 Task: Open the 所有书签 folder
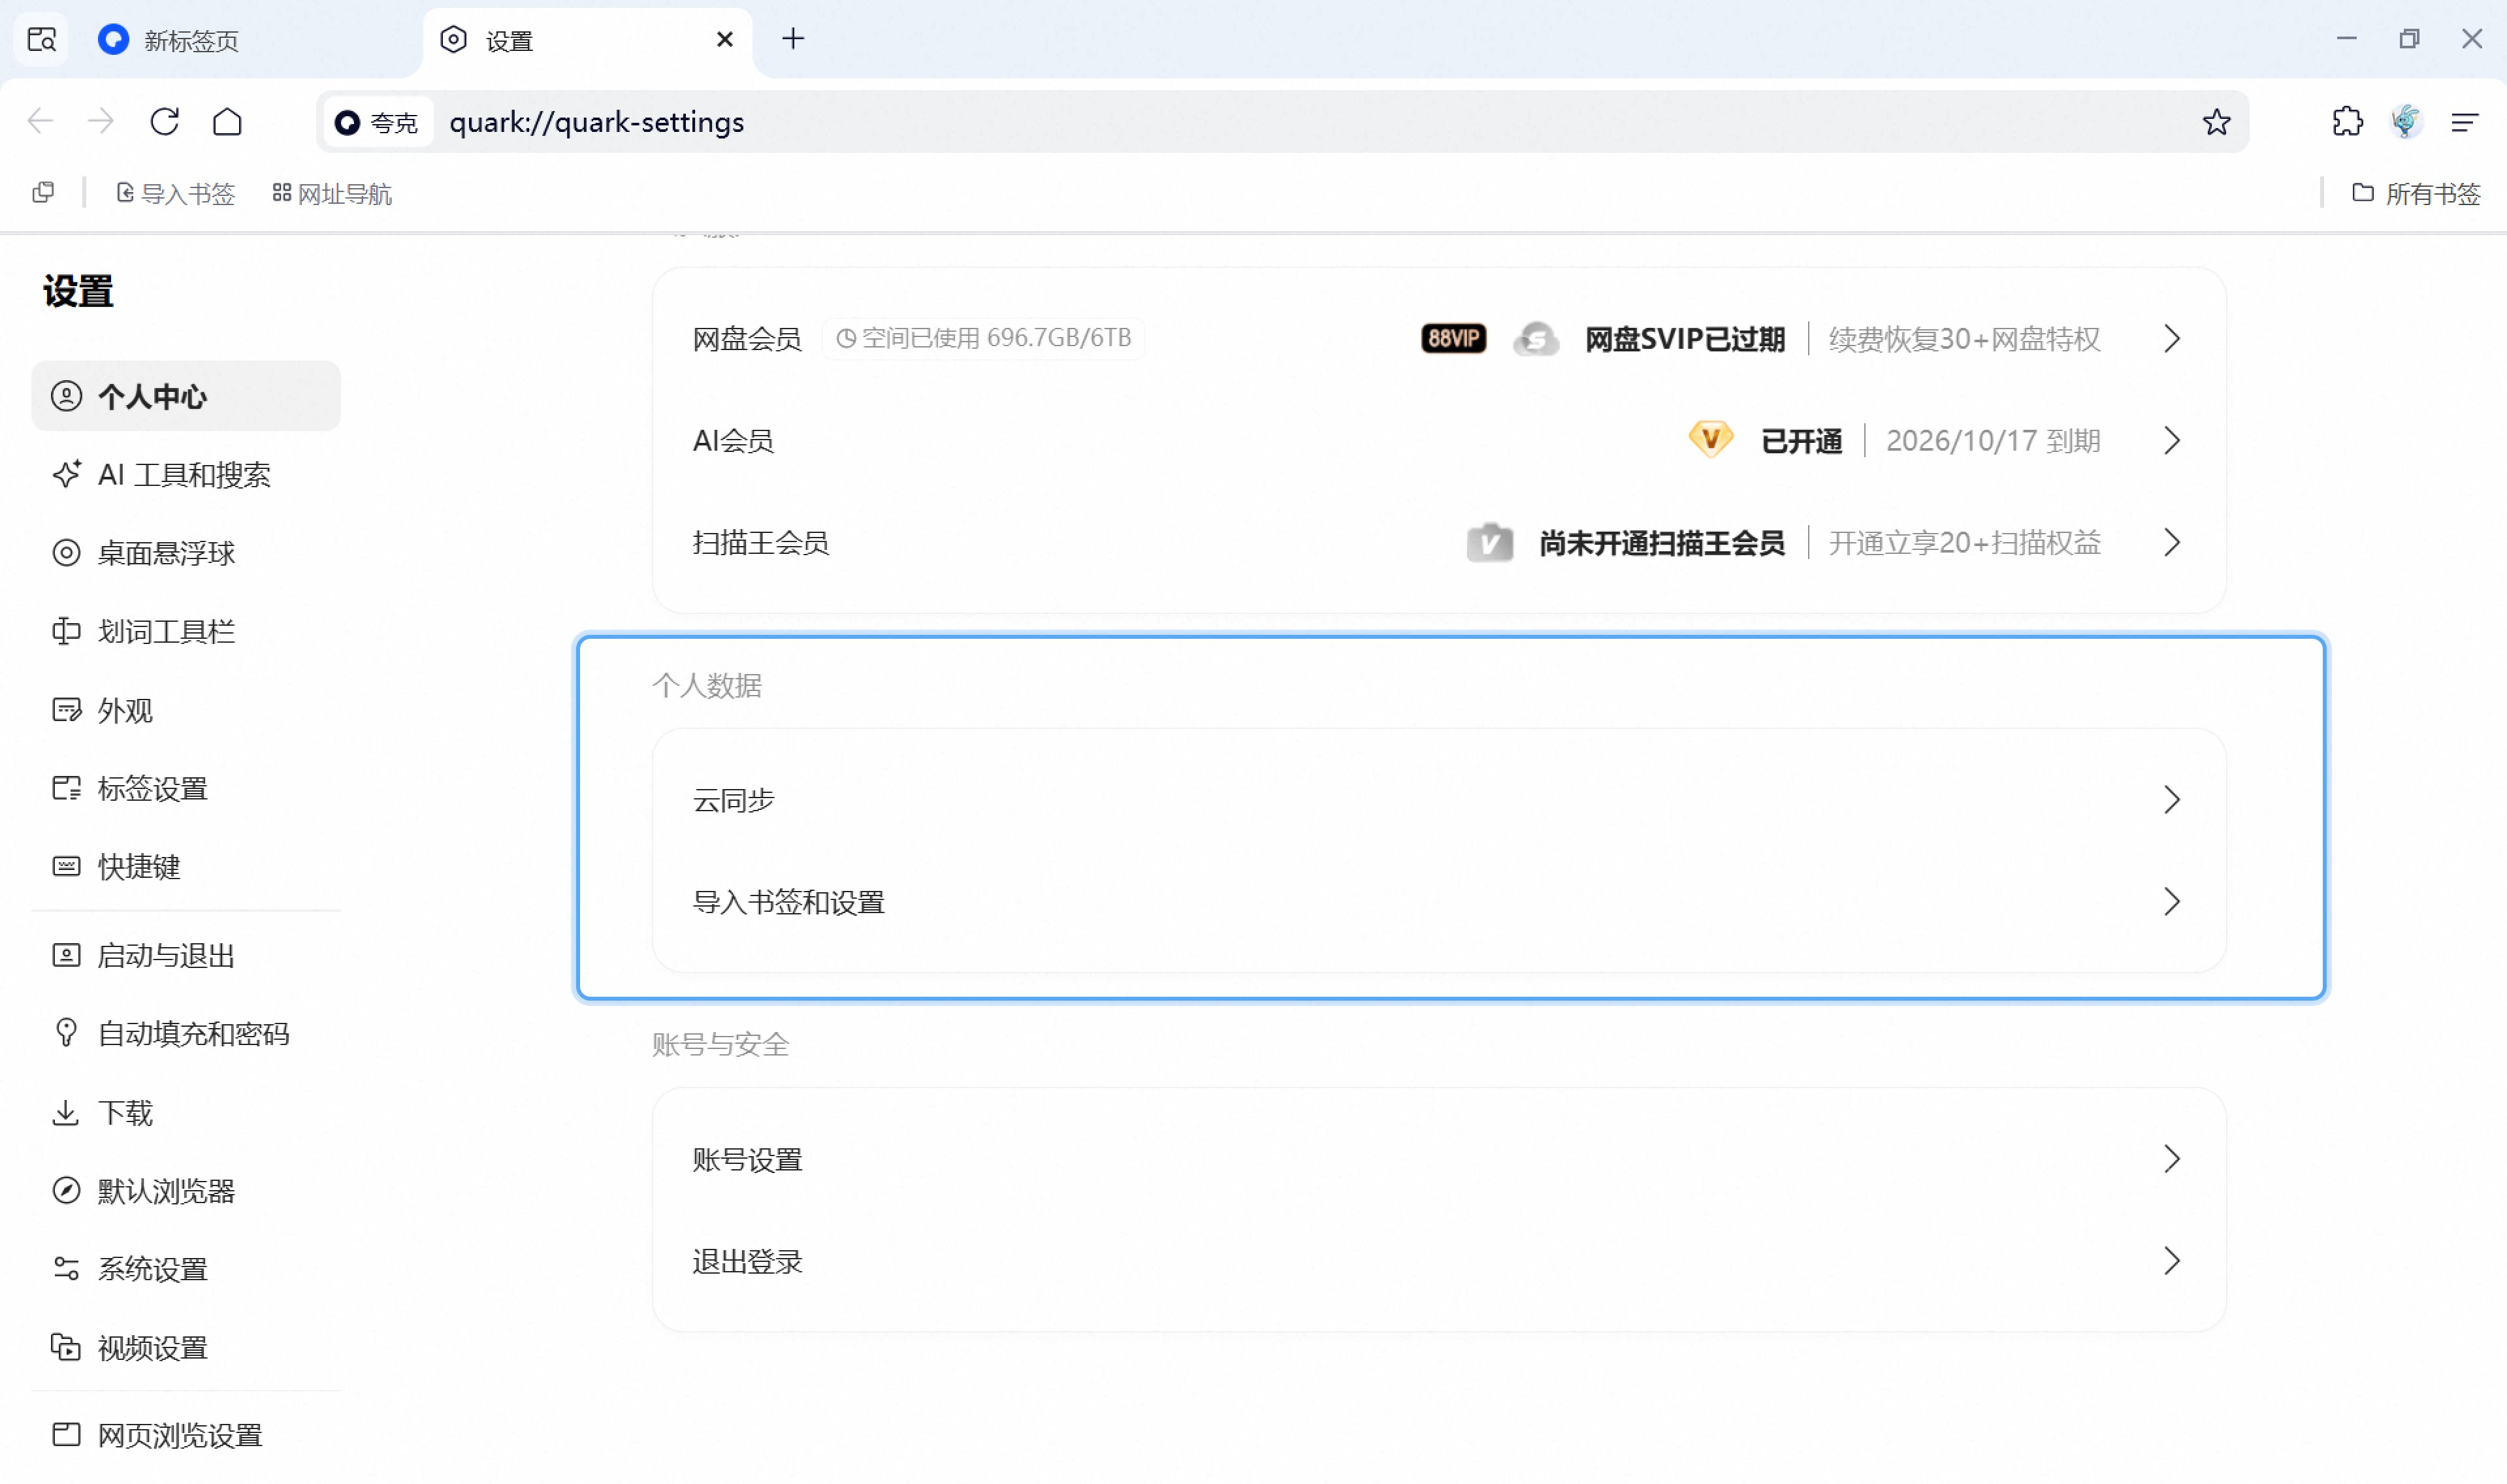click(x=2416, y=193)
